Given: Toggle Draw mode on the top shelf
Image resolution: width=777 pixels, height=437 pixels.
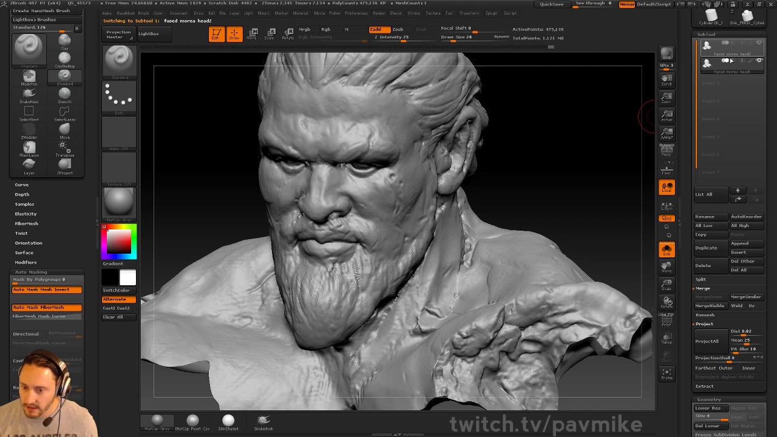Looking at the screenshot, I should pos(234,34).
